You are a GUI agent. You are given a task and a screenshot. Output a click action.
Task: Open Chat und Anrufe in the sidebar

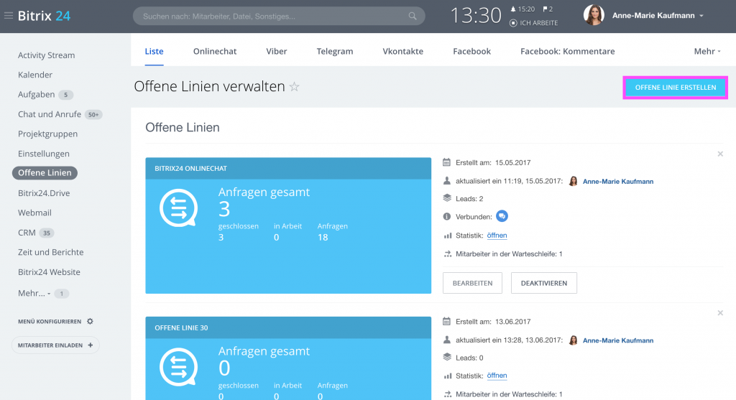tap(50, 114)
